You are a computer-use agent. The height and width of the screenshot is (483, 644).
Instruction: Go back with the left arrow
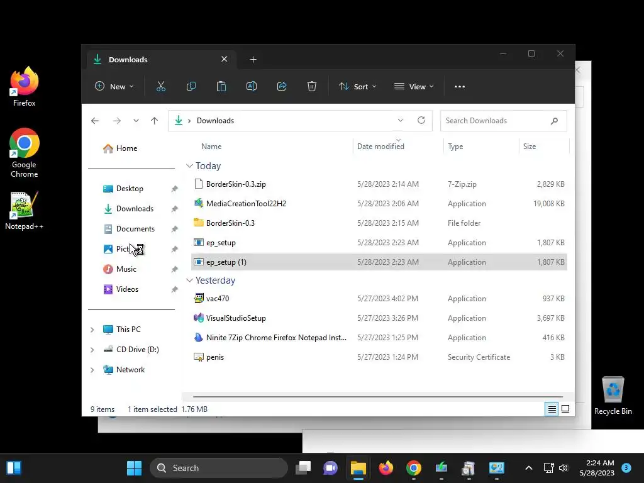95,121
